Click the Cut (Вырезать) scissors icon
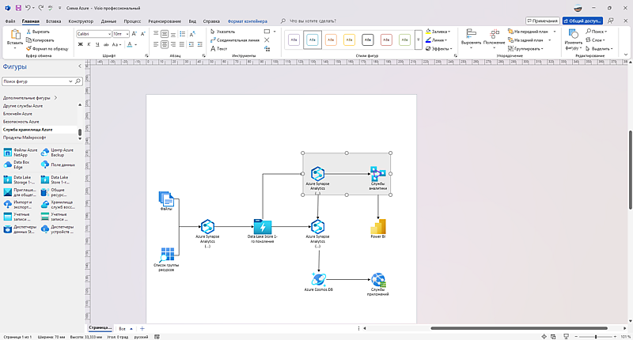This screenshot has height=340, width=633. click(x=28, y=32)
